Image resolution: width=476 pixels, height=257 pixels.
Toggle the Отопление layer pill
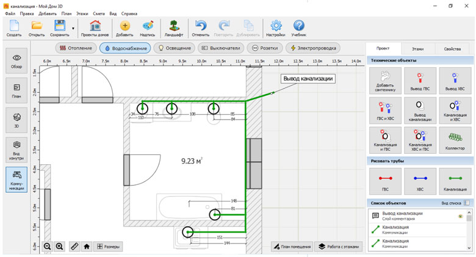76,48
